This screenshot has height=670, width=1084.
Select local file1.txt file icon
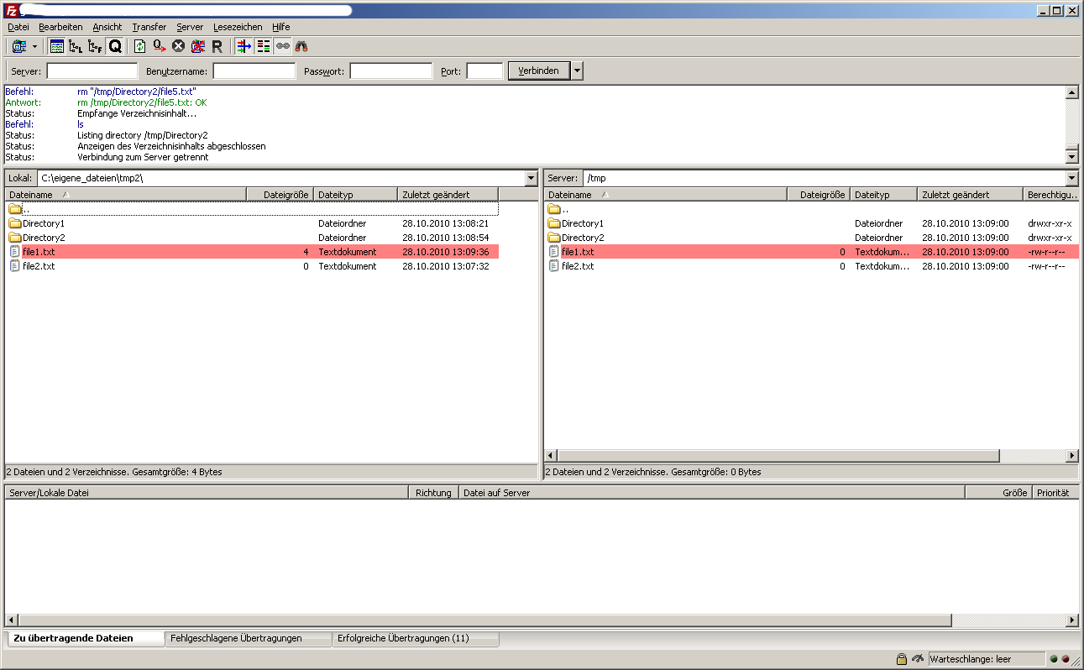point(15,252)
